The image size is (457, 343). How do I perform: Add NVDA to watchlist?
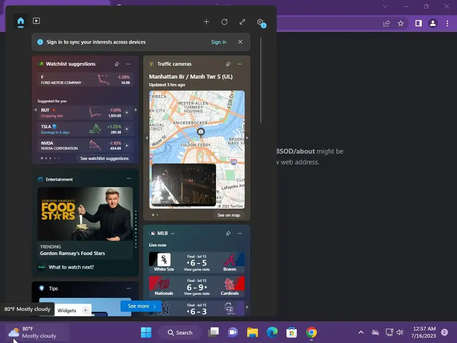127,146
